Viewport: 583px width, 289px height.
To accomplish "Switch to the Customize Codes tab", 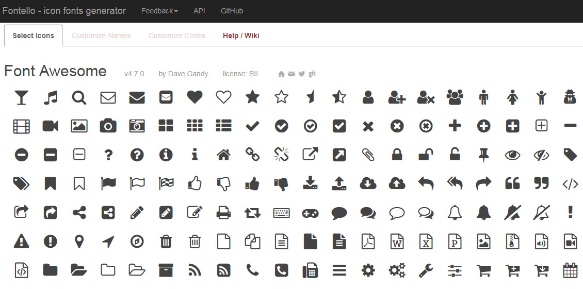I will [x=176, y=36].
